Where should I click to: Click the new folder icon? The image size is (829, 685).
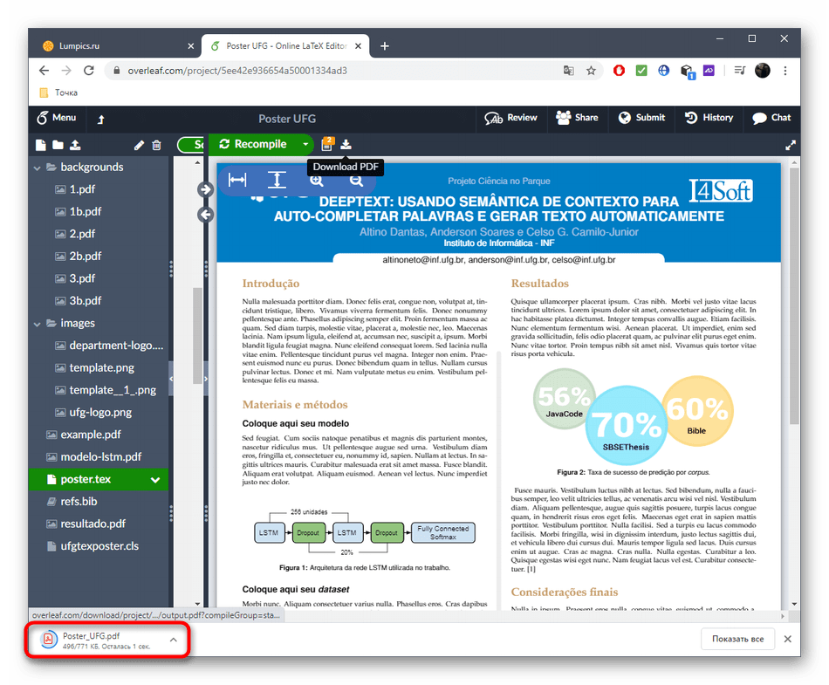(58, 145)
